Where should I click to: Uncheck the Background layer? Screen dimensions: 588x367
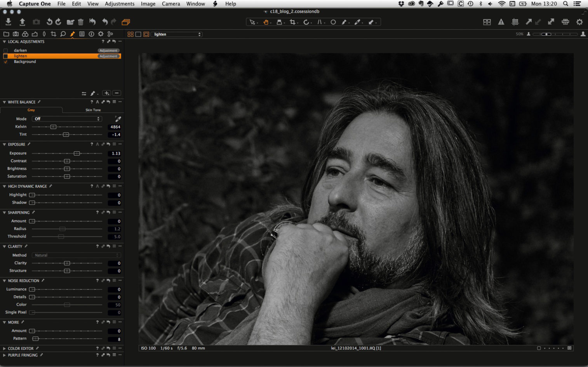click(5, 62)
